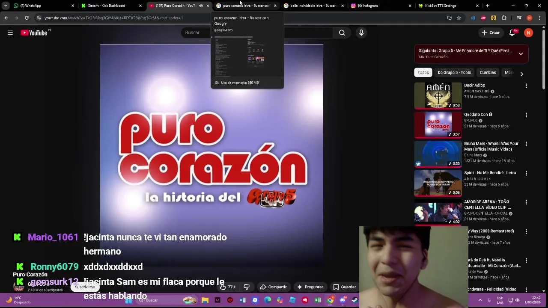
Task: Close the Puro Corazón YouTube tab
Action: 208,6
